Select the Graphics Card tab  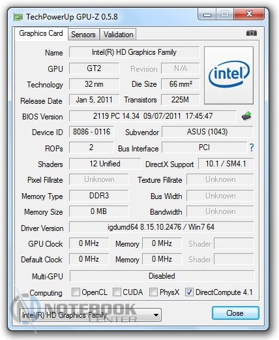pos(41,33)
